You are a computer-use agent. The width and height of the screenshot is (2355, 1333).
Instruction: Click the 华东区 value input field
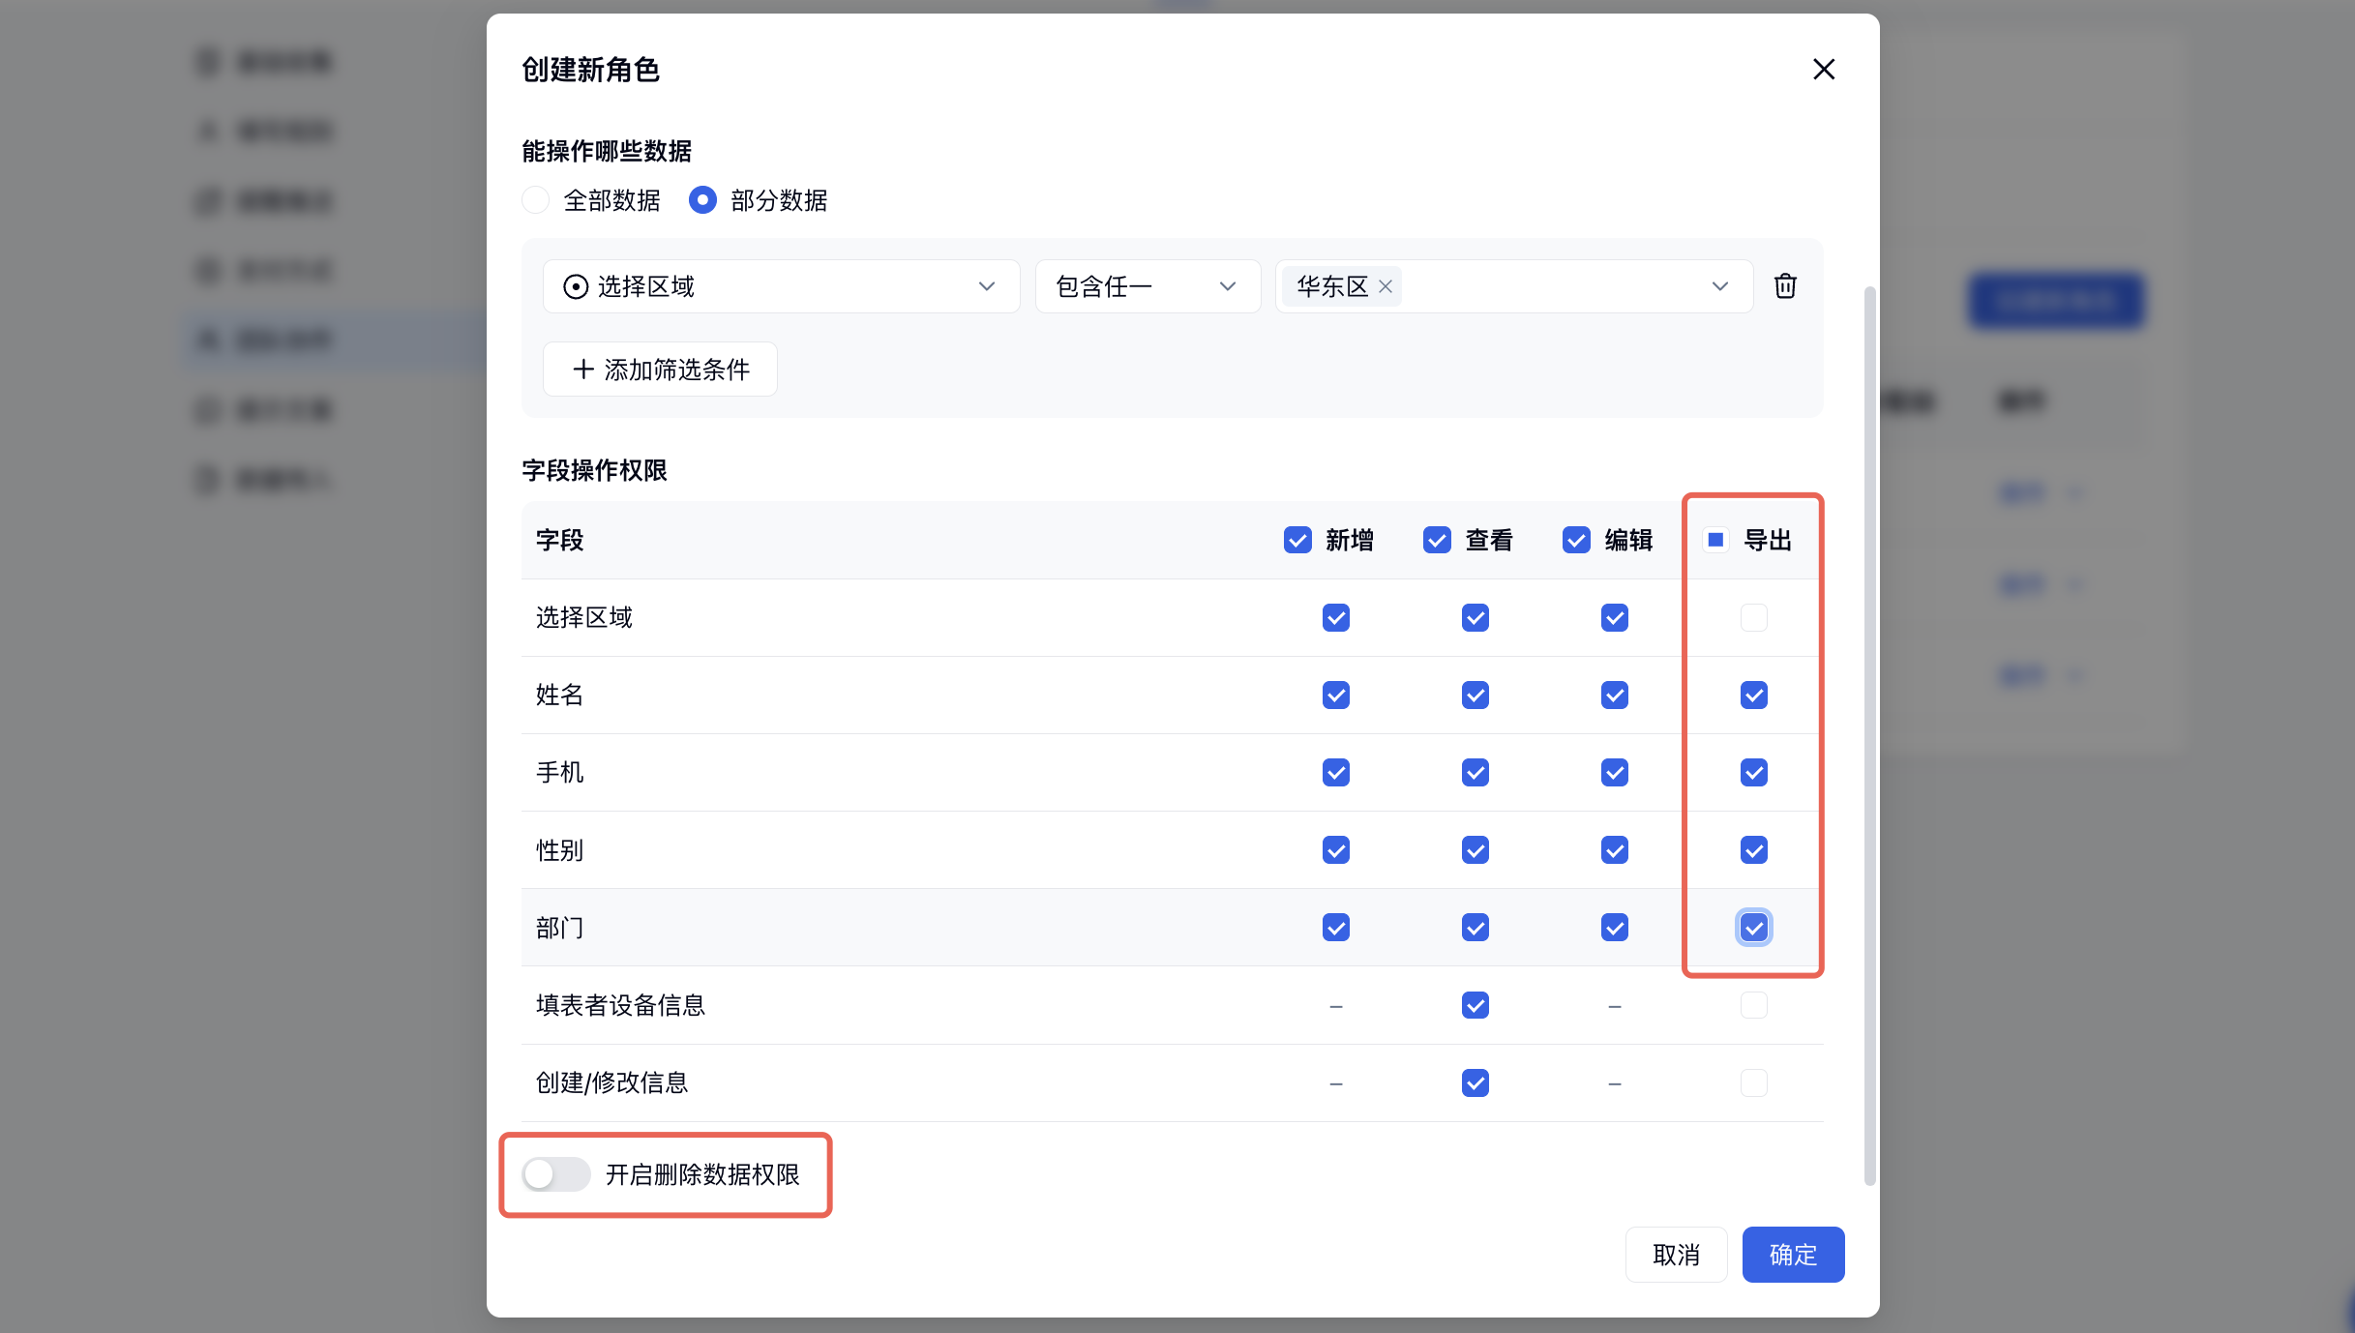pyautogui.click(x=1514, y=286)
